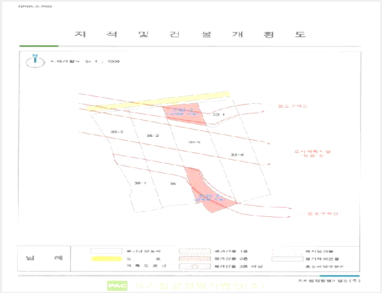Viewport: 382px width, 293px height.
Task: Click the parcel label '36' on the map
Action: coord(173,184)
